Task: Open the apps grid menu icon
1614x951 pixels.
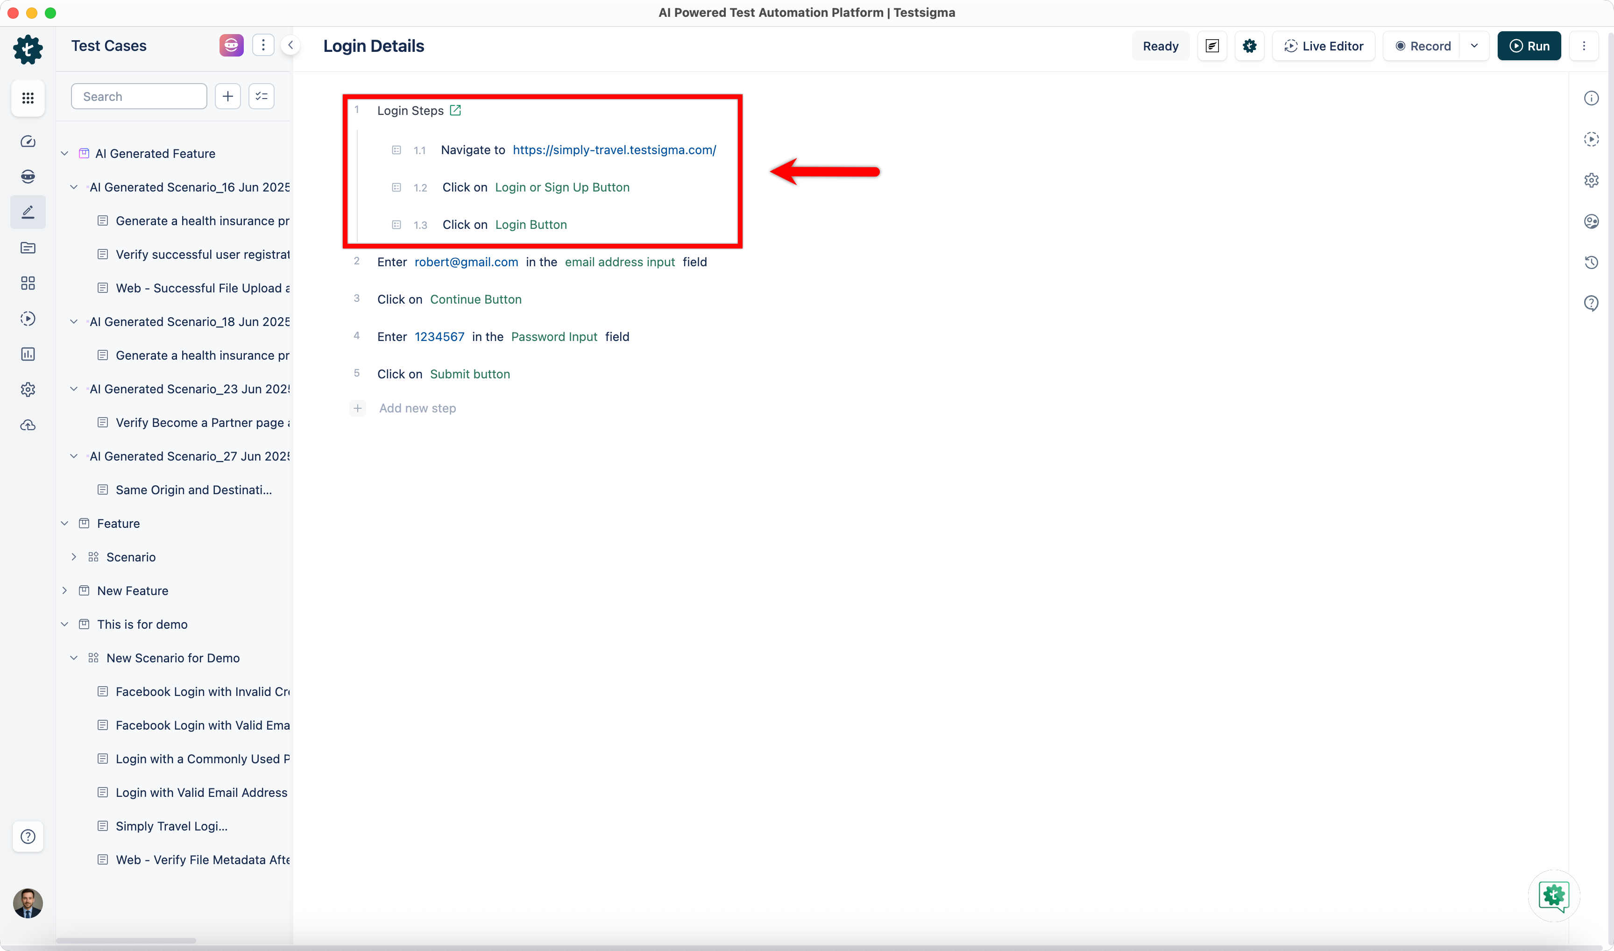Action: 28,98
